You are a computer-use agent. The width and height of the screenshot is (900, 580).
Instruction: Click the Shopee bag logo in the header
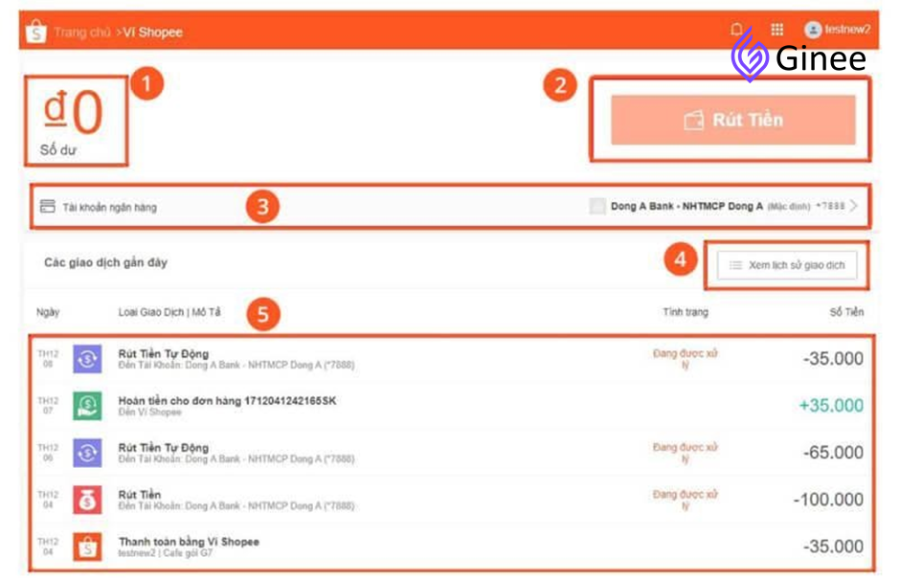(x=35, y=32)
